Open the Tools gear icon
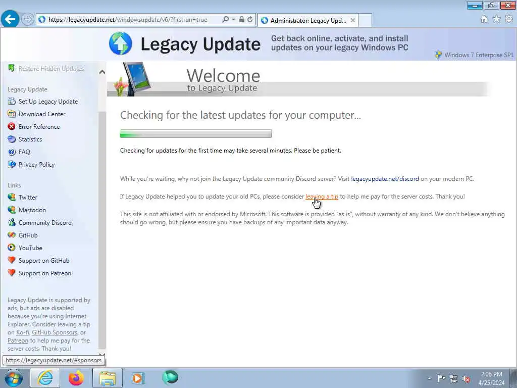Image resolution: width=517 pixels, height=388 pixels. click(x=509, y=19)
